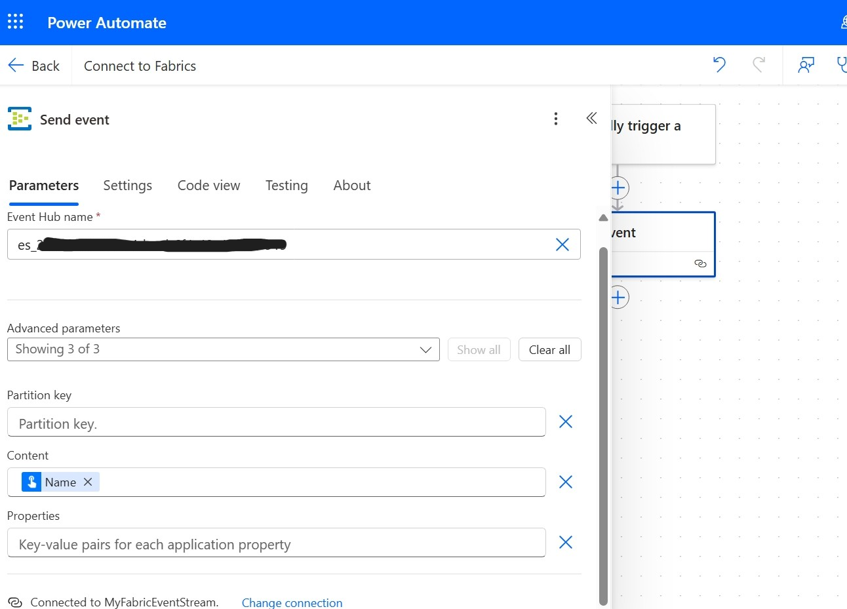The image size is (847, 609).
Task: Clear the Event Hub name field with the X
Action: (562, 244)
